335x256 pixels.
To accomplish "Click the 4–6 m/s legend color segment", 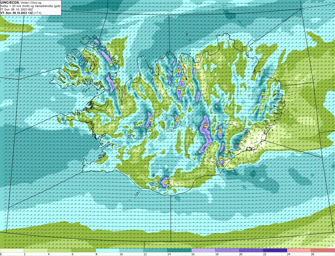I will tap(60, 250).
